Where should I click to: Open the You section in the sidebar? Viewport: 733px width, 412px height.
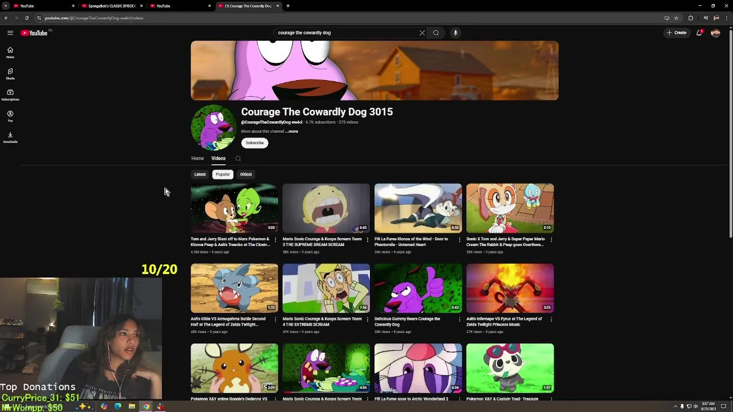(x=10, y=116)
